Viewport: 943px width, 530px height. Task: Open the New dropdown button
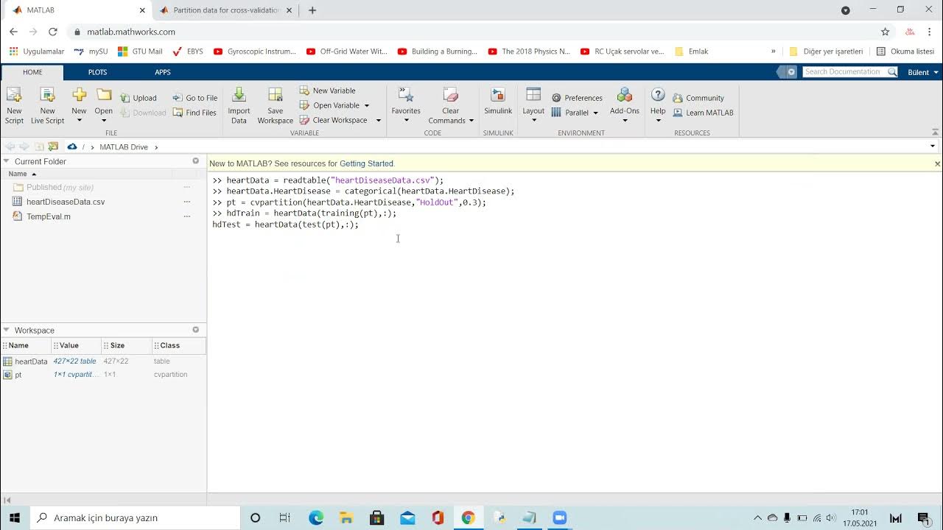click(79, 105)
